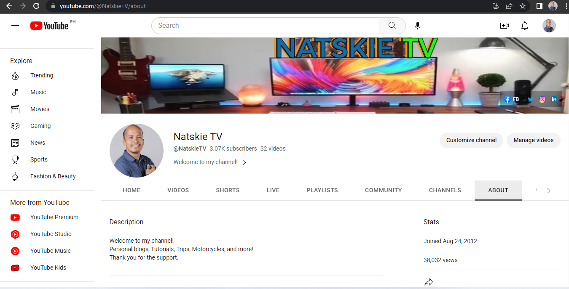The image size is (569, 289).
Task: Expand the Welcome to my channel chevron
Action: (x=244, y=162)
